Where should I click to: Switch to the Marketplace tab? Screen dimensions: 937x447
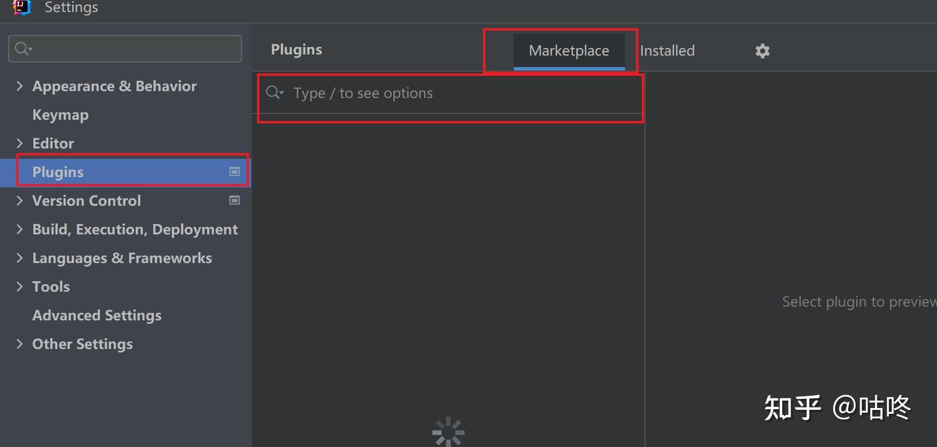[569, 51]
